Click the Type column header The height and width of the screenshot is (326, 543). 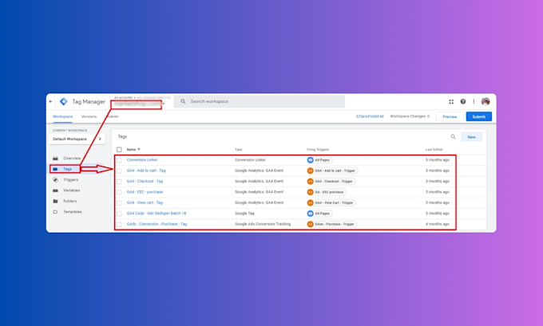coord(239,150)
